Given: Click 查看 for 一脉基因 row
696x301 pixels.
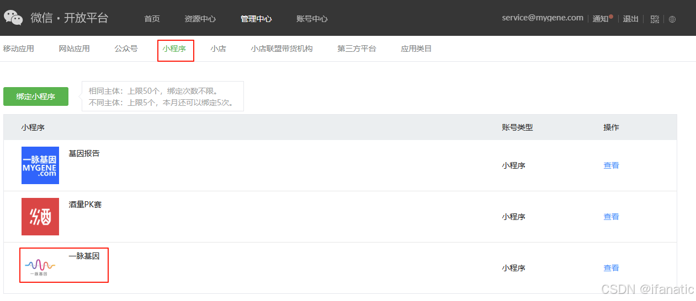Looking at the screenshot, I should [x=611, y=268].
